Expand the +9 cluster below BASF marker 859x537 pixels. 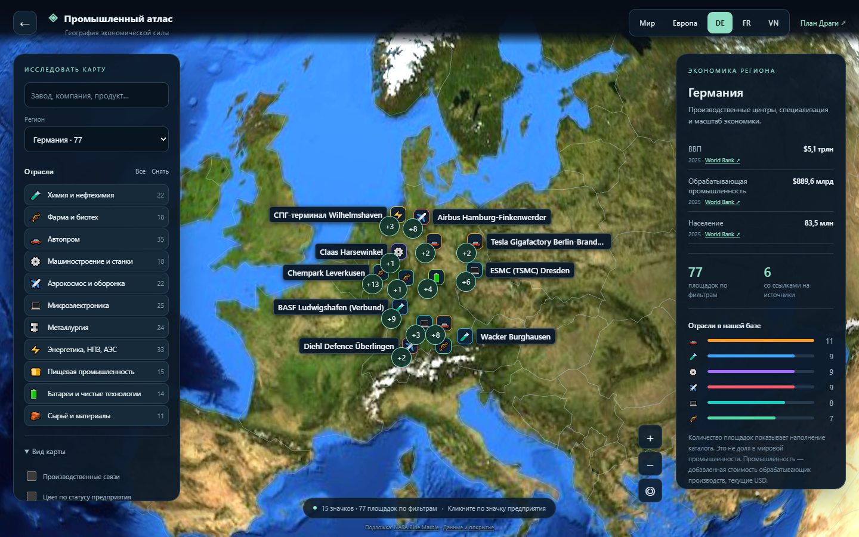point(391,319)
